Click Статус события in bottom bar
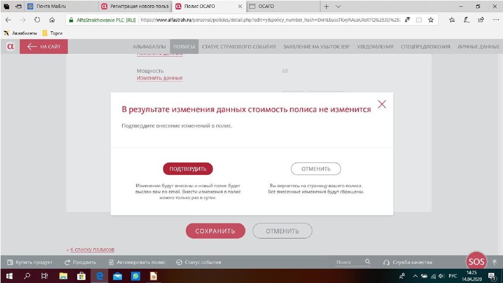Viewport: 503px width, 283px height. click(x=198, y=262)
